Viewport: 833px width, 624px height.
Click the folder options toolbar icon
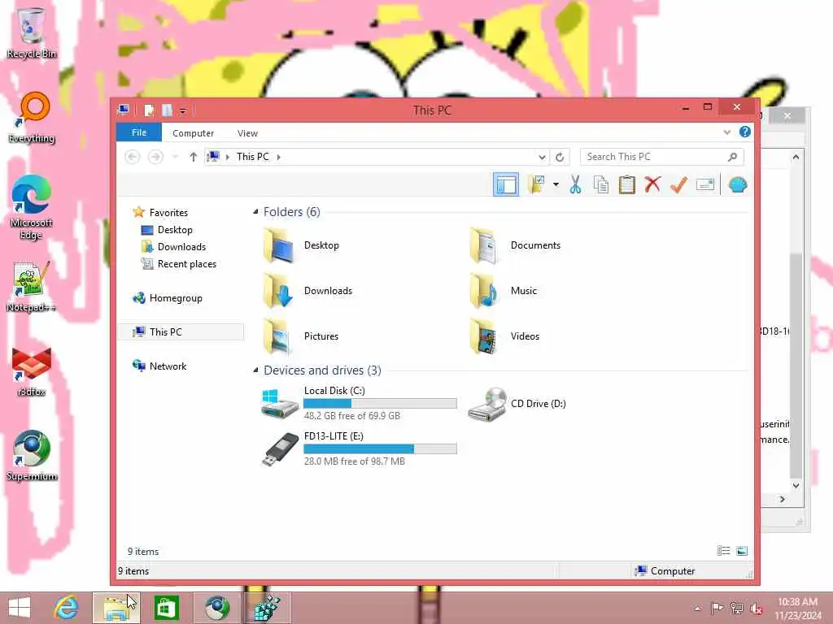click(536, 184)
